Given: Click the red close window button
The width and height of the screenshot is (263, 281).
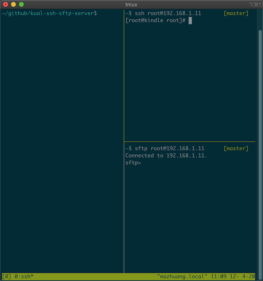Looking at the screenshot, I should coord(5,4).
